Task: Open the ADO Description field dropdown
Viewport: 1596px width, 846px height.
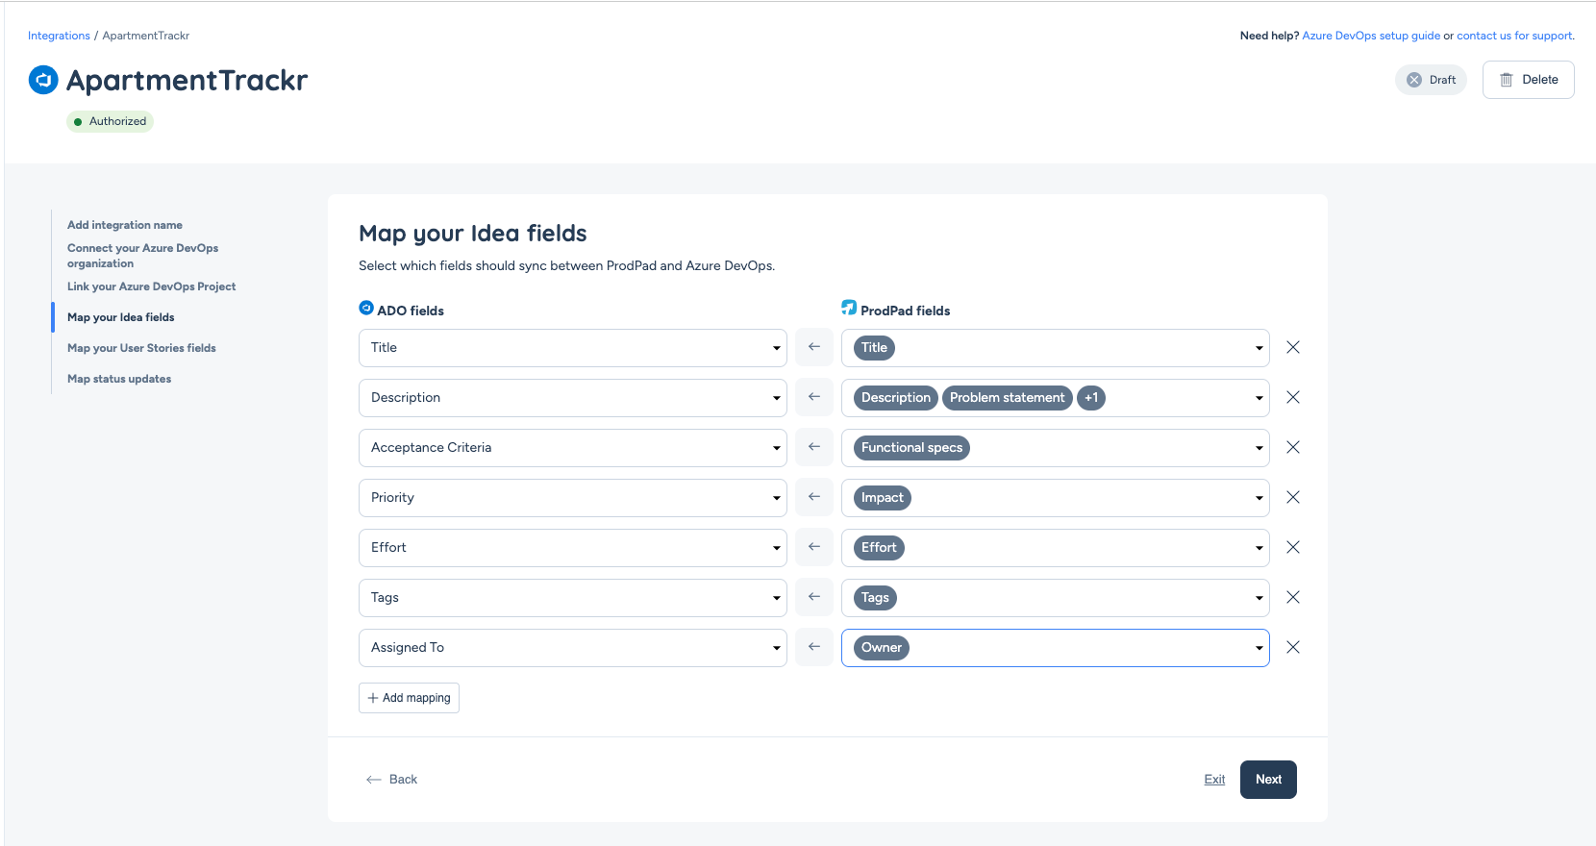Action: tap(573, 398)
